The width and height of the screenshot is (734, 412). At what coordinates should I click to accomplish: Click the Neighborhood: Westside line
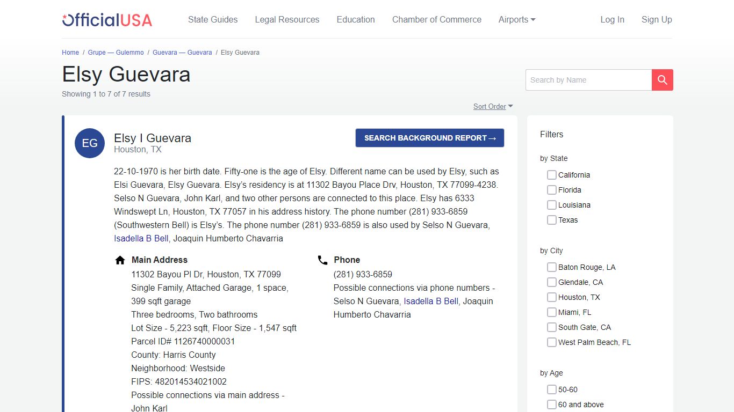[x=178, y=368]
